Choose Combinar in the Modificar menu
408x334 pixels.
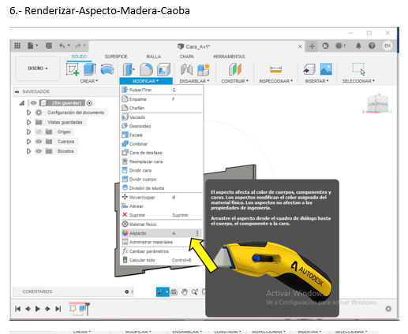pyautogui.click(x=161, y=144)
